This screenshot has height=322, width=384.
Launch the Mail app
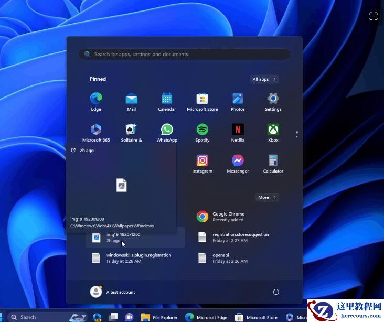click(x=132, y=102)
